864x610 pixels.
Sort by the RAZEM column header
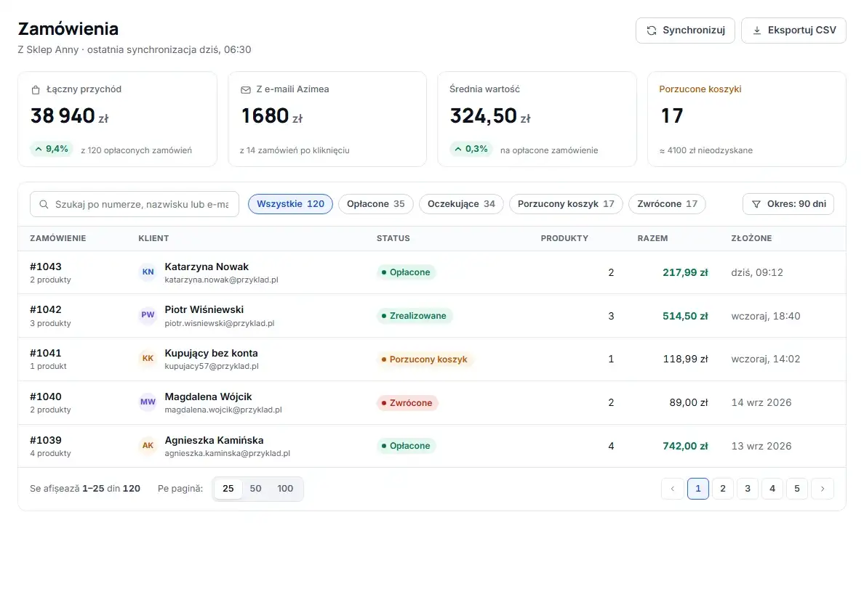point(653,238)
